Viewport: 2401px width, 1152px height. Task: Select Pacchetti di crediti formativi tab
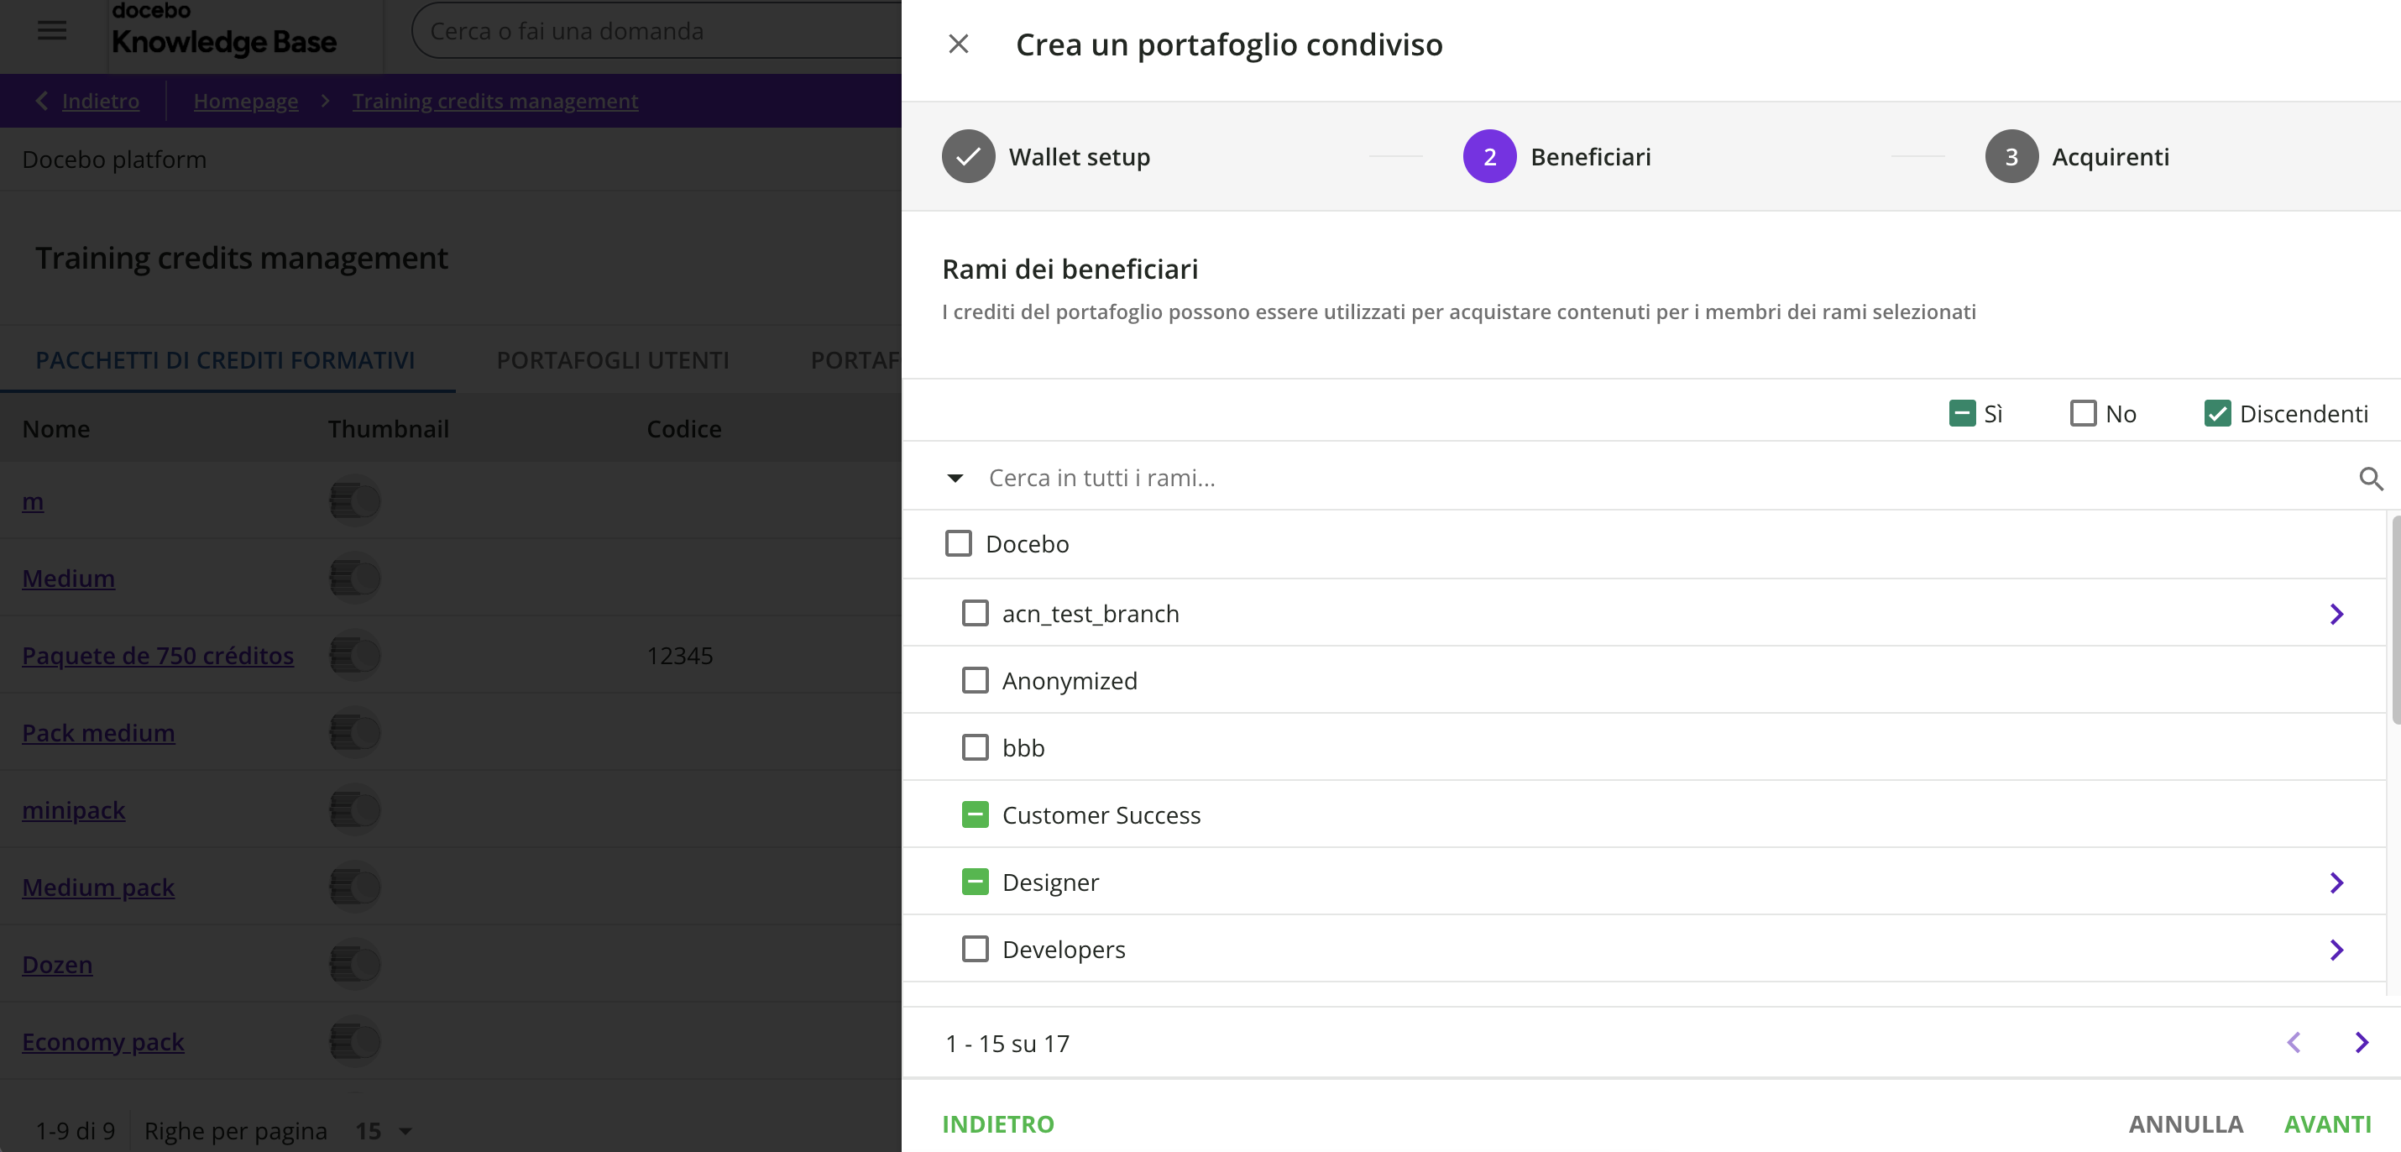click(226, 361)
